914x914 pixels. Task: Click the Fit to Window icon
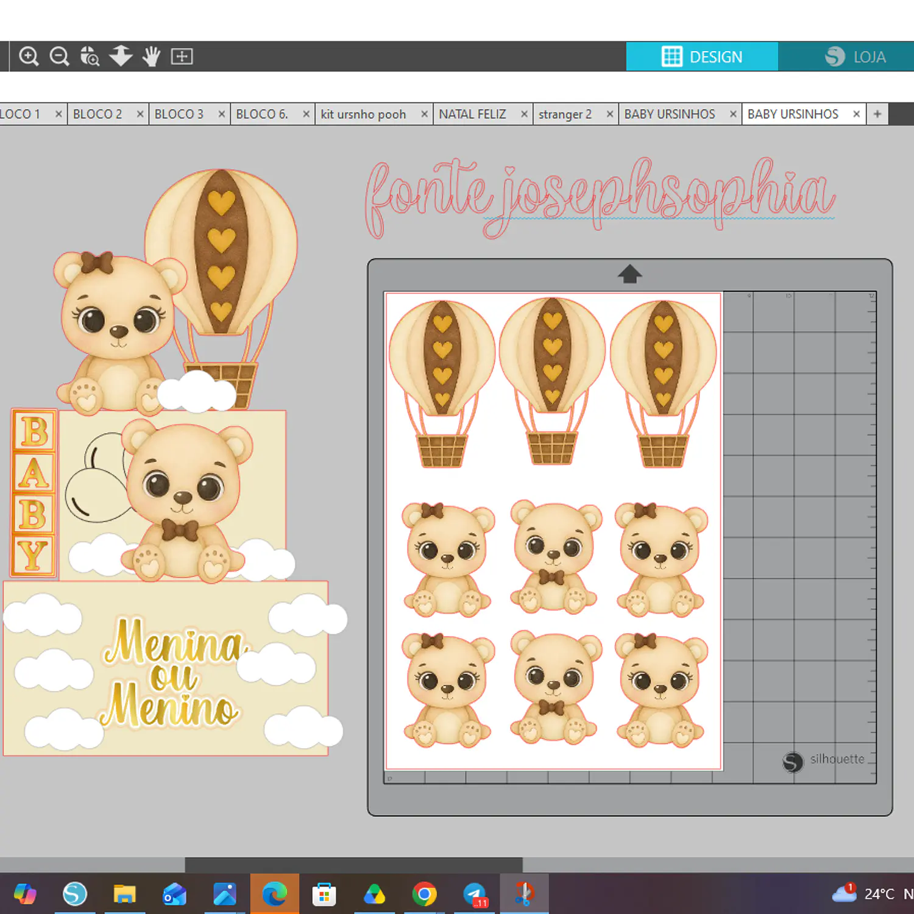click(x=182, y=57)
